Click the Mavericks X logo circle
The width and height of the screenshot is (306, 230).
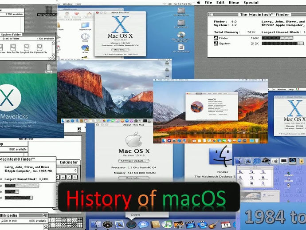[8, 98]
